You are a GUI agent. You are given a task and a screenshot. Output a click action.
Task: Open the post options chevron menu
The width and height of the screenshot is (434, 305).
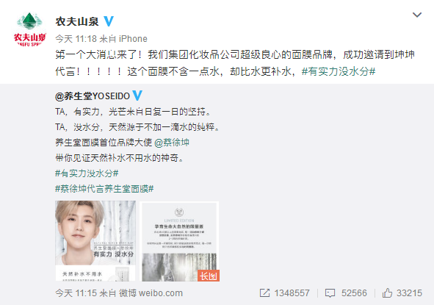coord(417,15)
